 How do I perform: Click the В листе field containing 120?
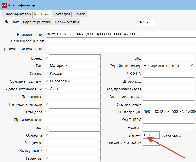point(151,135)
